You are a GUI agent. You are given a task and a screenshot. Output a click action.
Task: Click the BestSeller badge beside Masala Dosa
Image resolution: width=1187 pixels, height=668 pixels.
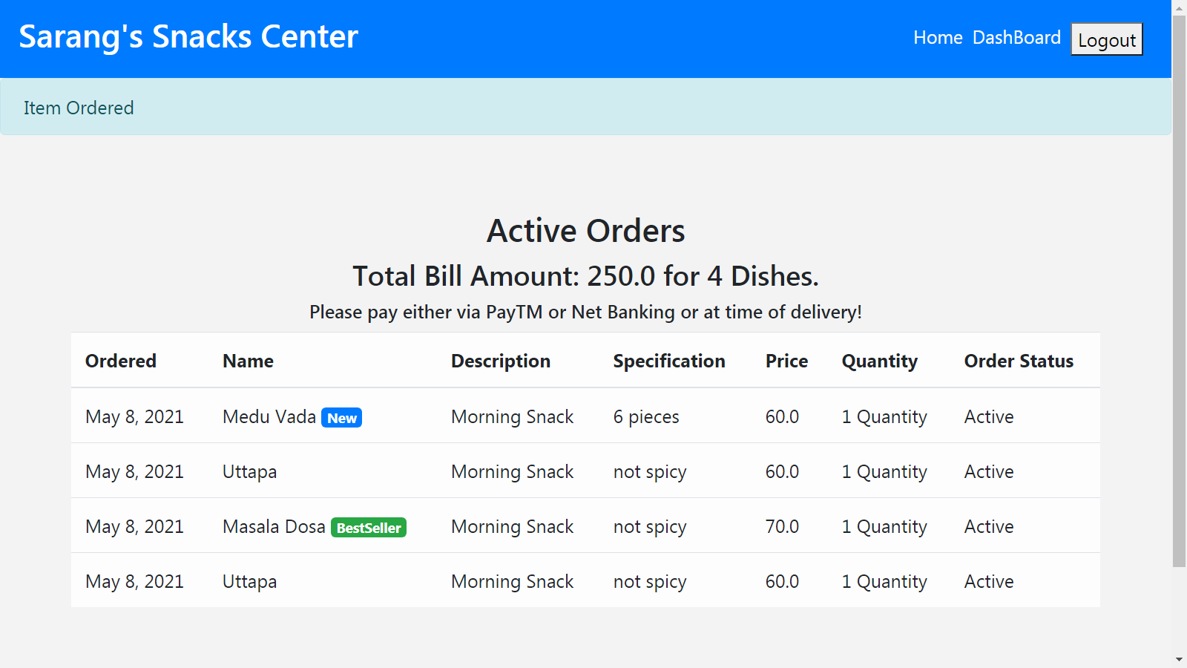(368, 528)
